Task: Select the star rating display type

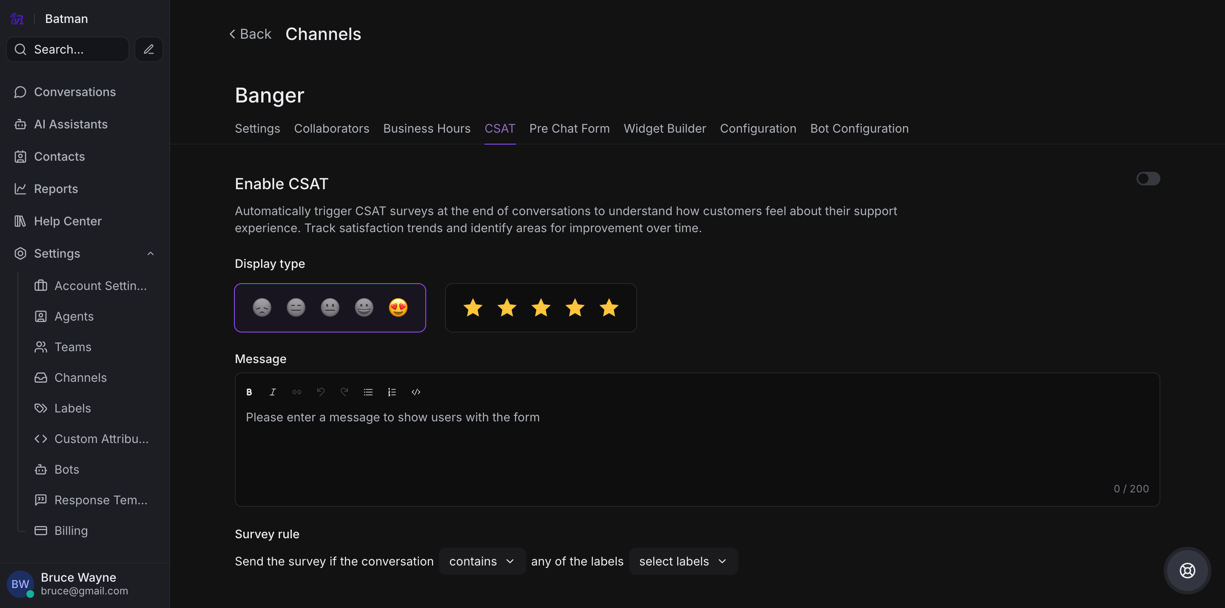Action: point(541,307)
